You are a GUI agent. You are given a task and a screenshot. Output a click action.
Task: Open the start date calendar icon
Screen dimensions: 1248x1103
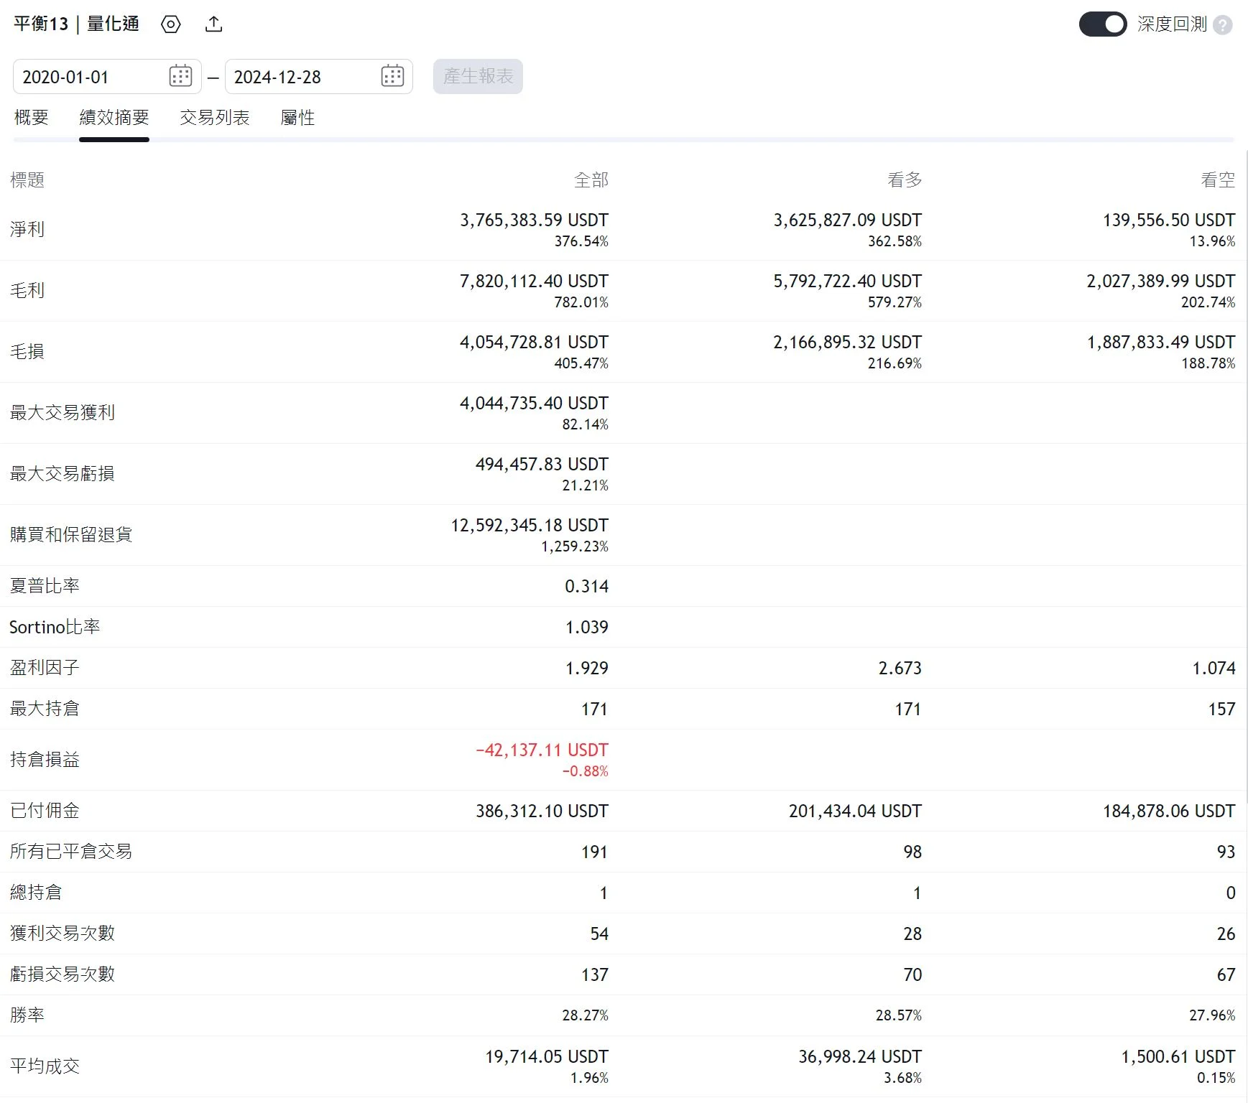[180, 76]
